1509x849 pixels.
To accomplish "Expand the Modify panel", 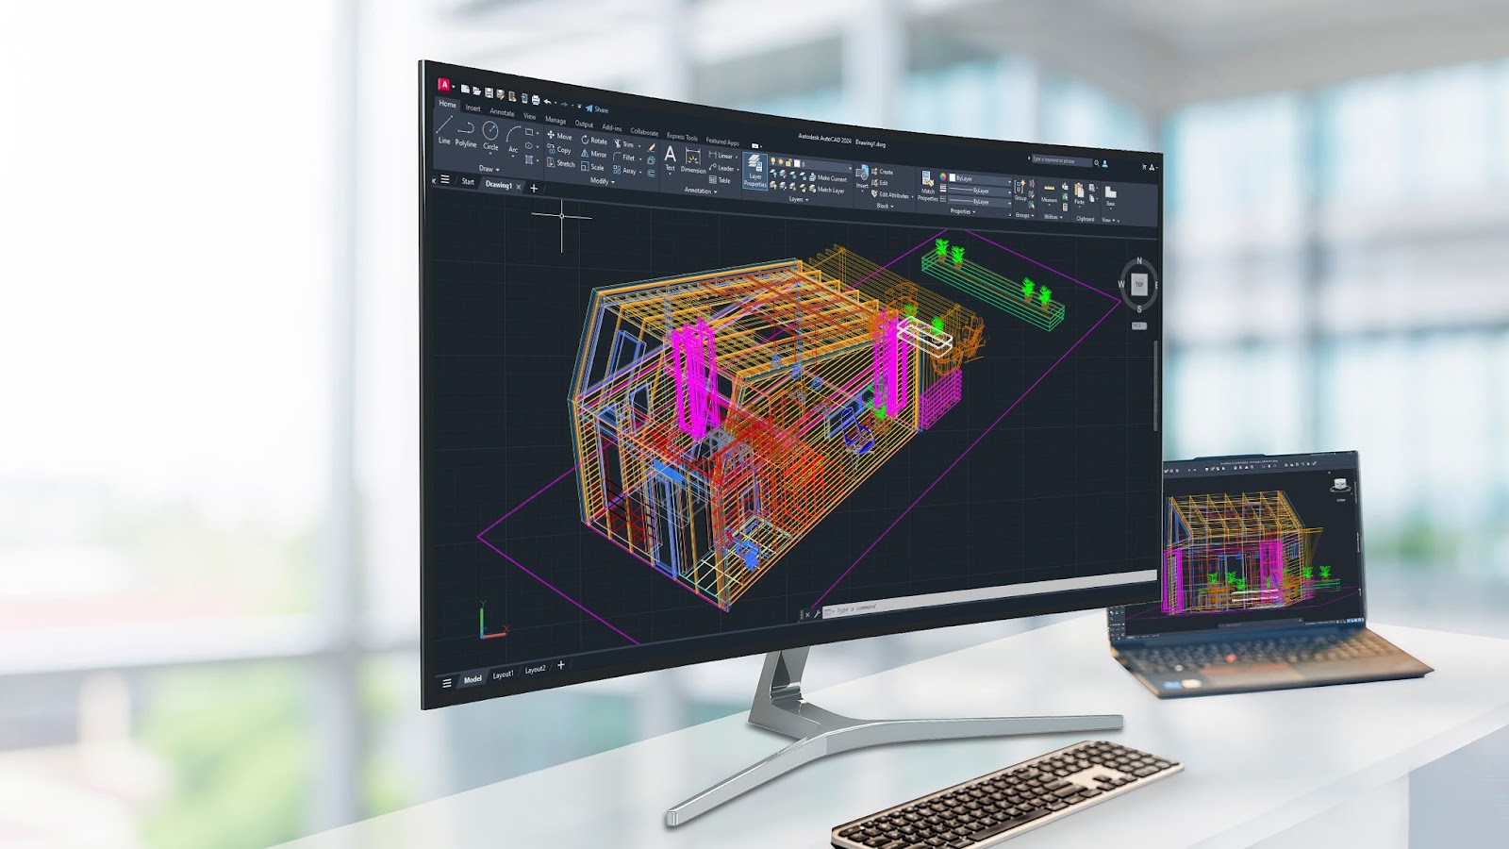I will point(601,181).
